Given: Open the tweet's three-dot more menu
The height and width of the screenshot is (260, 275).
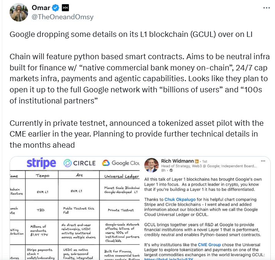Looking at the screenshot, I should pos(266,8).
